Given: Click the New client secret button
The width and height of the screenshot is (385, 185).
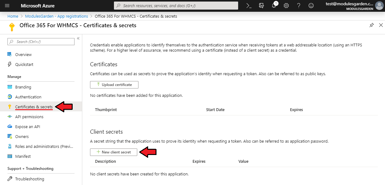Looking at the screenshot, I should pyautogui.click(x=114, y=152).
